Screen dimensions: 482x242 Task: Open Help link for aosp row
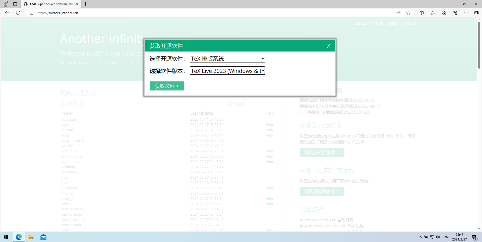click(269, 135)
